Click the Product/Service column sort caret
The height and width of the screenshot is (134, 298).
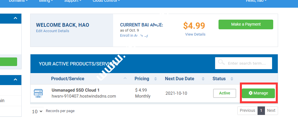coord(125,79)
